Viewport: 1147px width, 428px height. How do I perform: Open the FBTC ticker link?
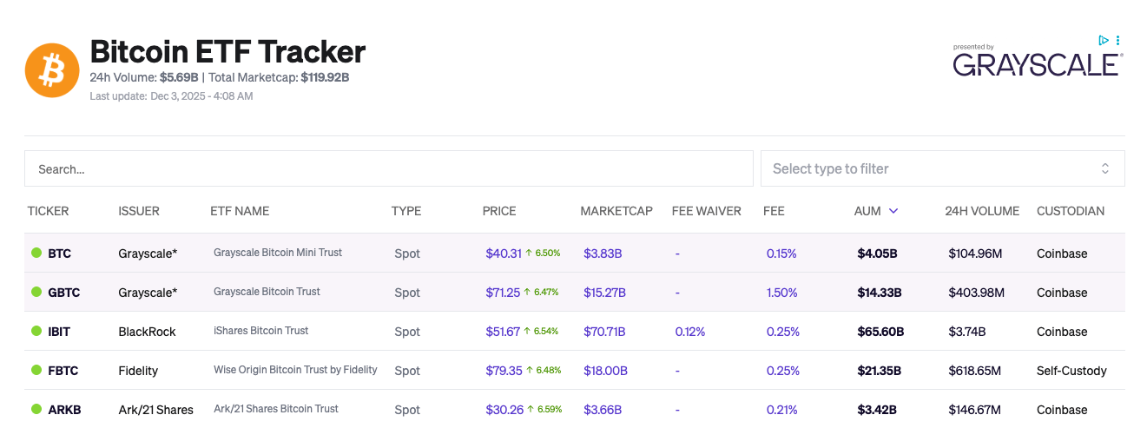[x=63, y=371]
